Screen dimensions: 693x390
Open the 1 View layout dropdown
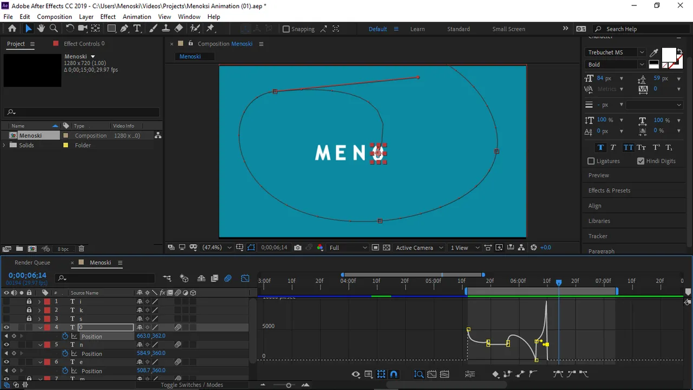coord(465,248)
